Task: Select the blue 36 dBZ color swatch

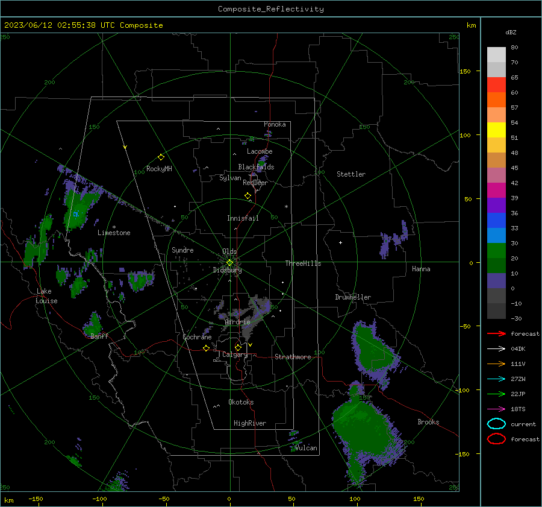Action: pyautogui.click(x=496, y=220)
